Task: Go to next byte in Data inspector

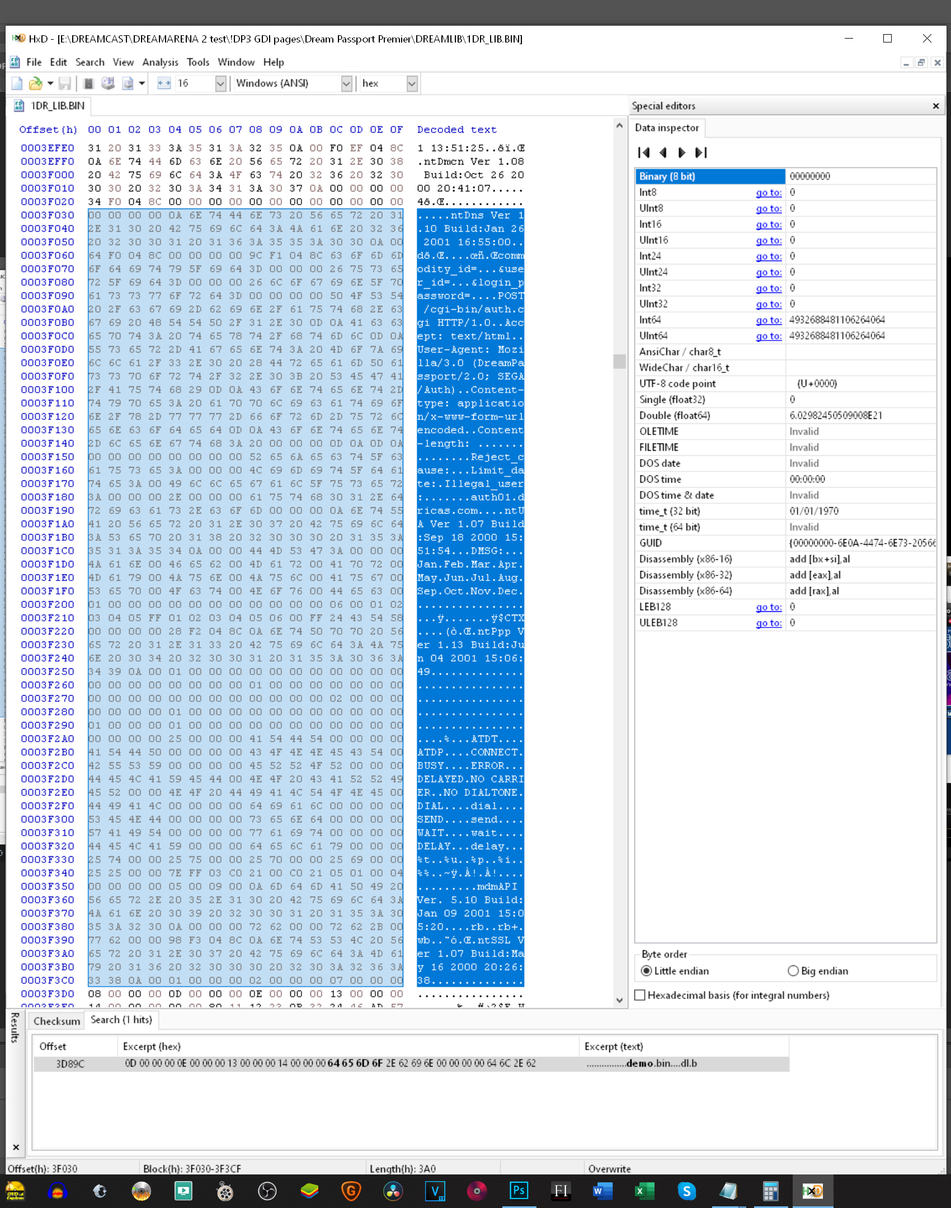Action: pyautogui.click(x=681, y=153)
